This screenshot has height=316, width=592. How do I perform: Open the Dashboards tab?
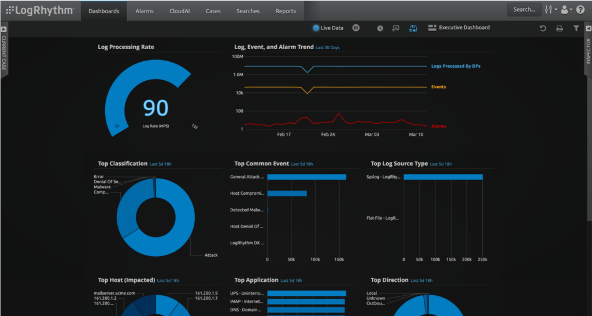tap(104, 11)
